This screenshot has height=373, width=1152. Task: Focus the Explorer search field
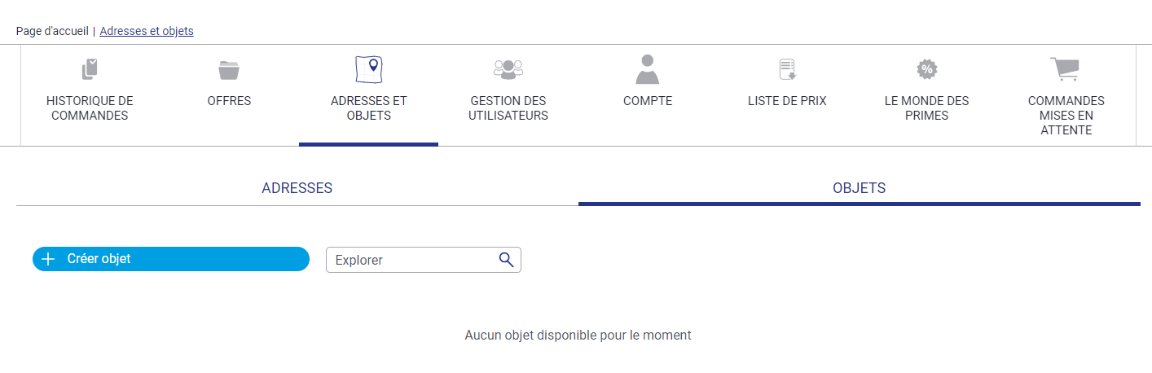[424, 260]
